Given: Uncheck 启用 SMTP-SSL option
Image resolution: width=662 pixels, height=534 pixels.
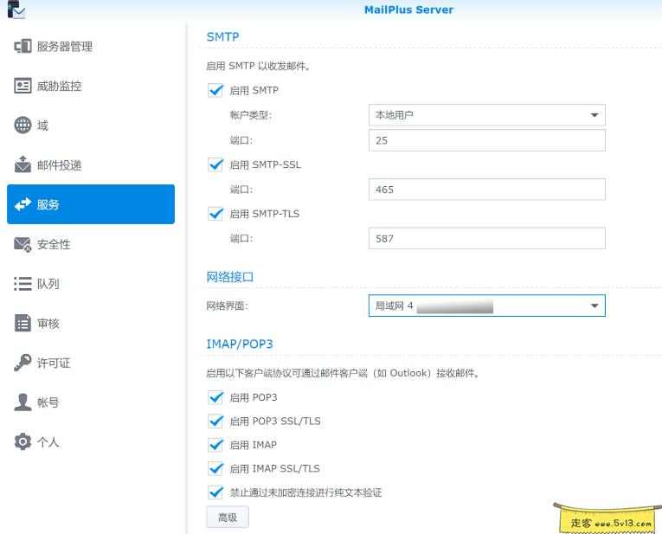Looking at the screenshot, I should click(x=215, y=164).
